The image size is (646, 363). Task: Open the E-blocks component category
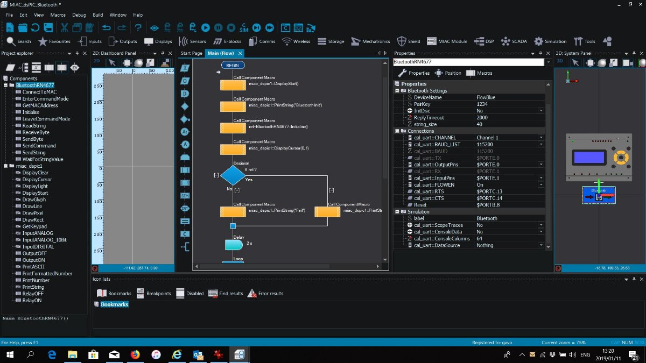[x=227, y=41]
